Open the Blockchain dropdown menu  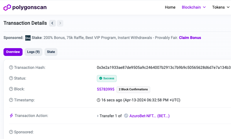coord(194,7)
